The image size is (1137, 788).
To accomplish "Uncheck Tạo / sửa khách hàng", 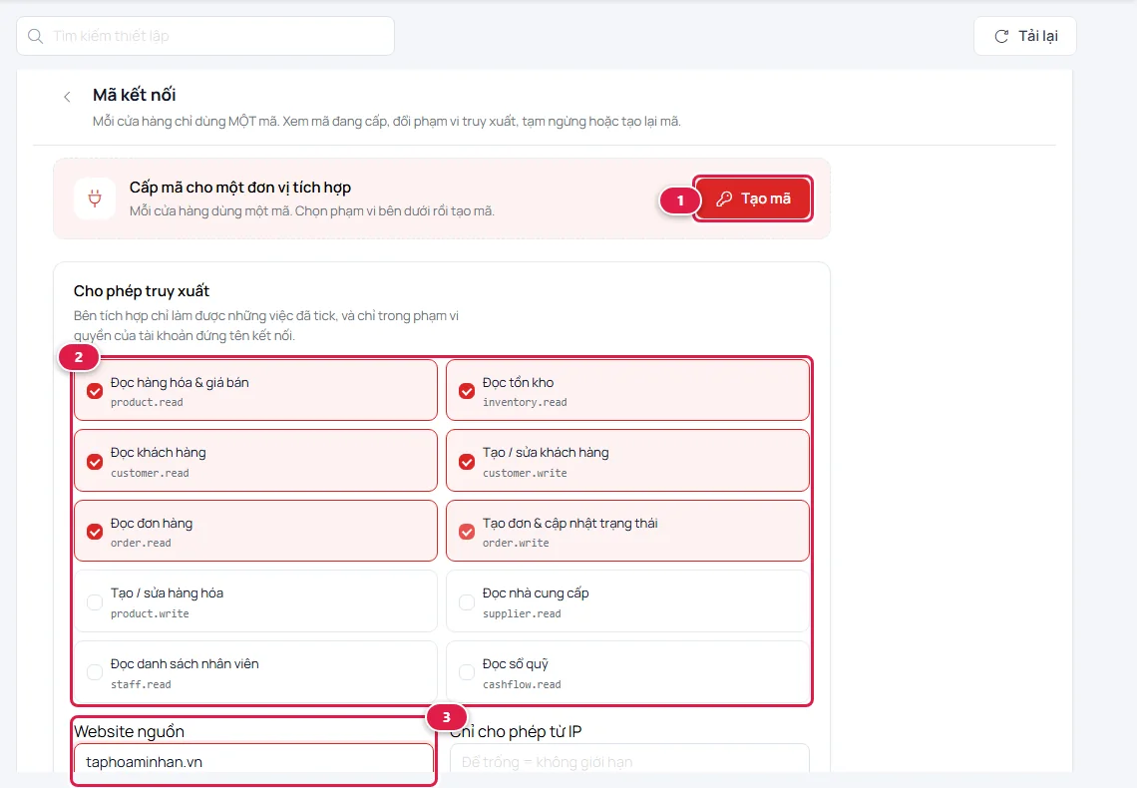I will click(467, 462).
